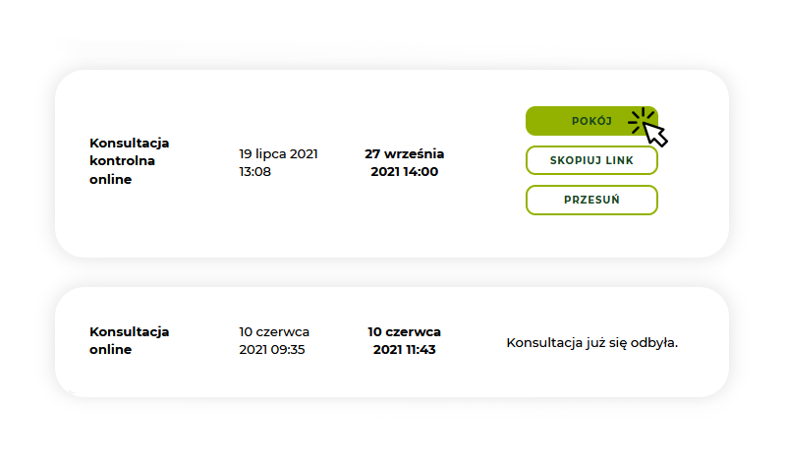
Task: Click the cursor click icon on POKÓJ
Action: (x=648, y=128)
